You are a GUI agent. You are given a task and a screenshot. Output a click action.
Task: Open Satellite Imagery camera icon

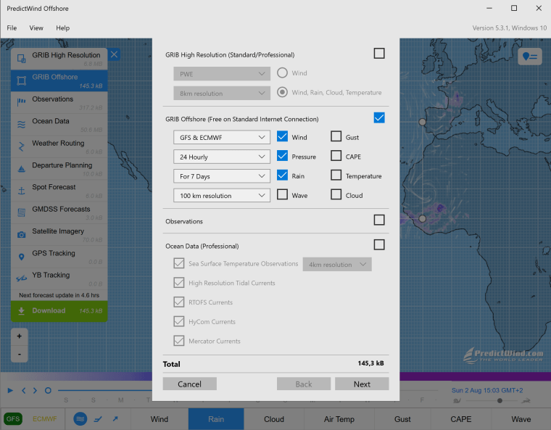pos(22,233)
